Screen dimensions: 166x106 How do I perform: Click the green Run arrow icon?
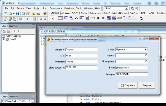[x=27, y=19]
